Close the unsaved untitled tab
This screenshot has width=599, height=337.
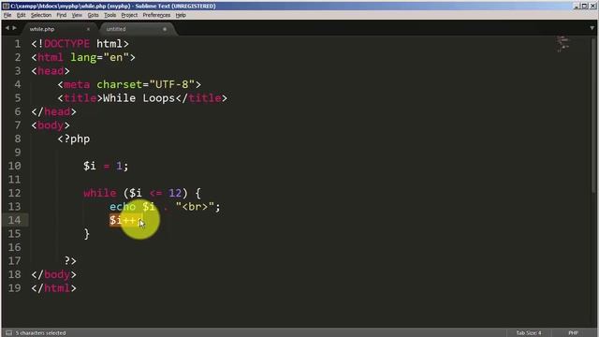(165, 29)
